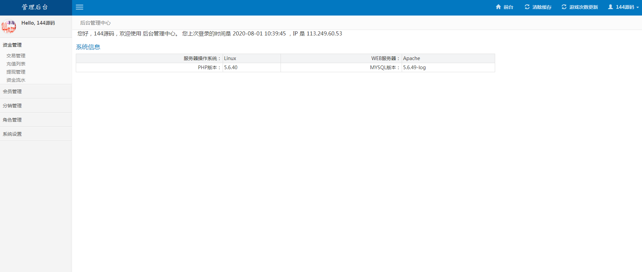Expand the 角色管理 sidebar section
Screen dimensions: 642x272
[x=36, y=120]
